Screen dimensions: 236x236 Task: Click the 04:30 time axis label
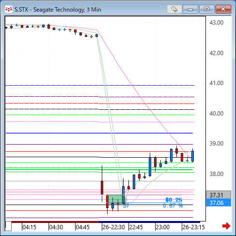(x=56, y=227)
